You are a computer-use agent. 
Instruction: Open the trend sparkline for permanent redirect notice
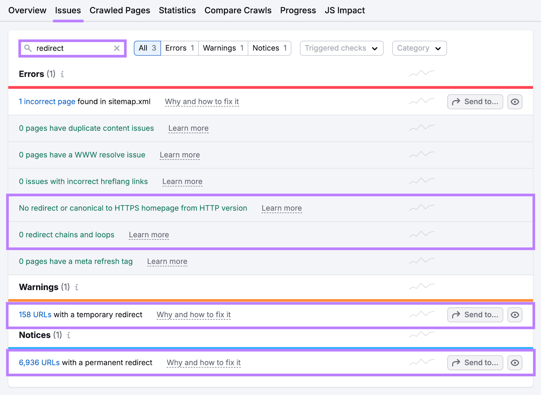(x=422, y=362)
